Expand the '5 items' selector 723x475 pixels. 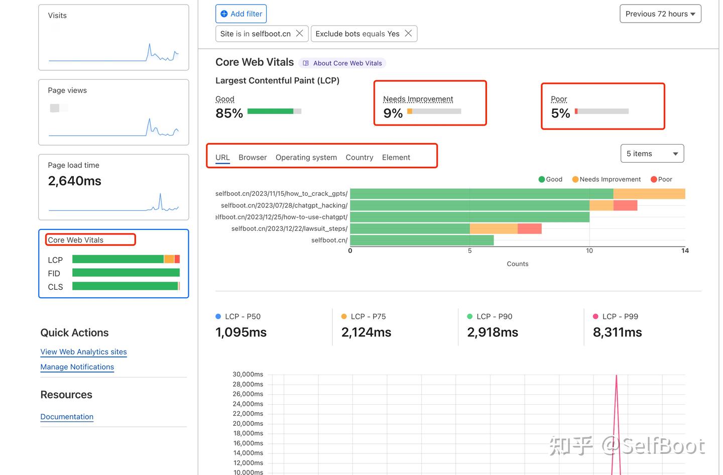(652, 153)
